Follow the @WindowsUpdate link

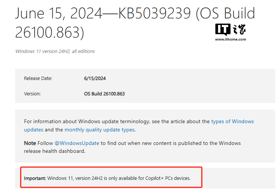(77, 143)
